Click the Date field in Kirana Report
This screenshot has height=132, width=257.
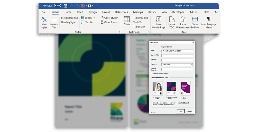point(177,51)
